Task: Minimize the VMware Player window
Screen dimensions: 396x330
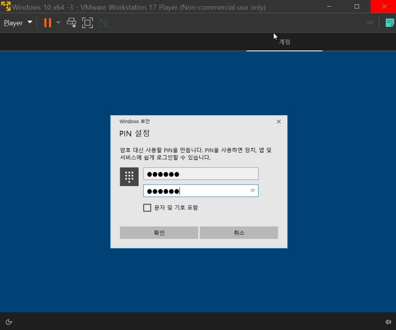Action: pos(329,6)
